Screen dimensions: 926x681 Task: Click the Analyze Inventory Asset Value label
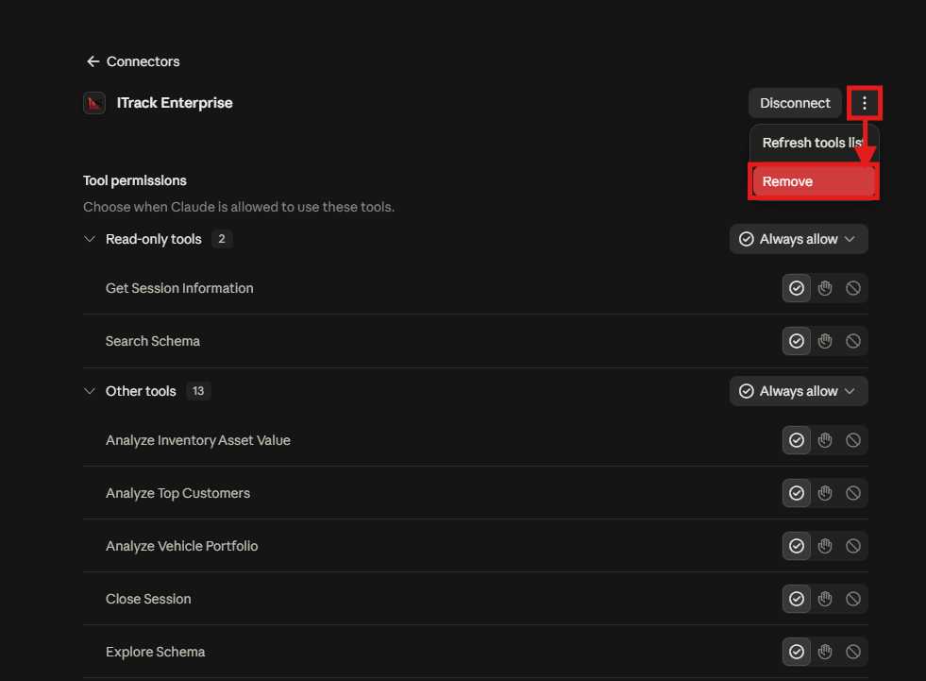pyautogui.click(x=198, y=440)
